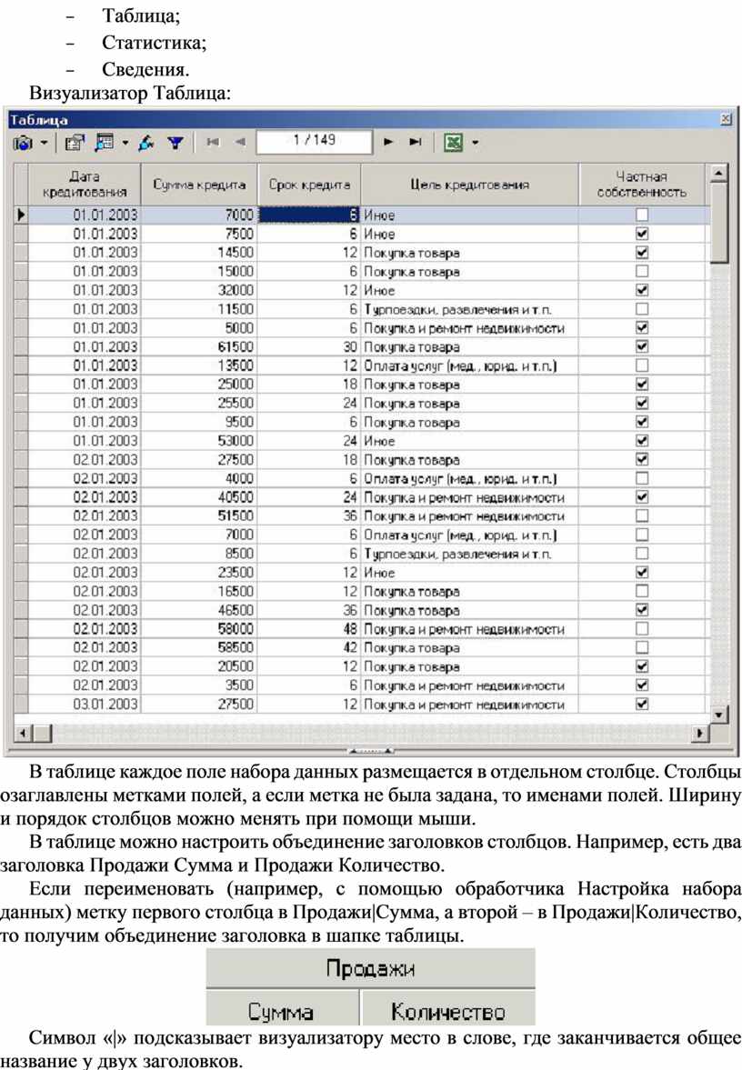742x1070 pixels.
Task: Toggle private property checkbox in the 53000 row
Action: (x=642, y=441)
